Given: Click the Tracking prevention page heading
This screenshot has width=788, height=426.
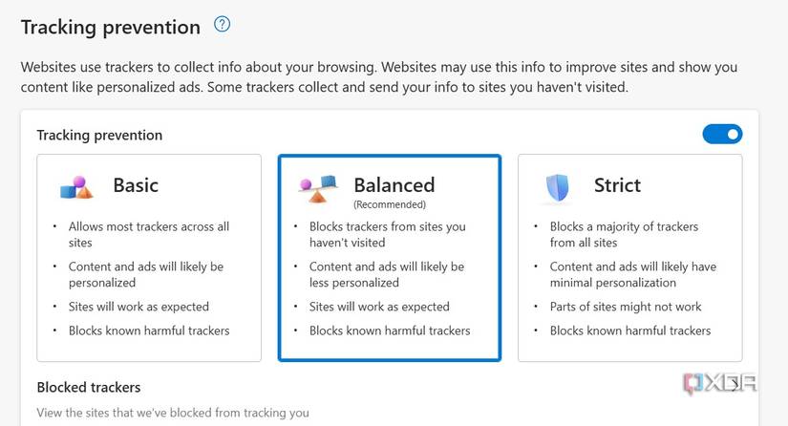Looking at the screenshot, I should (x=111, y=27).
